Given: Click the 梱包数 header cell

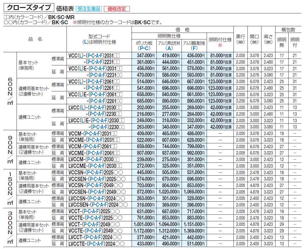Looking at the screenshot, I should tap(288, 30).
